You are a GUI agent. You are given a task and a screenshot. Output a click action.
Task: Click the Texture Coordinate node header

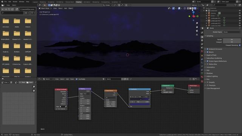(x=61, y=90)
